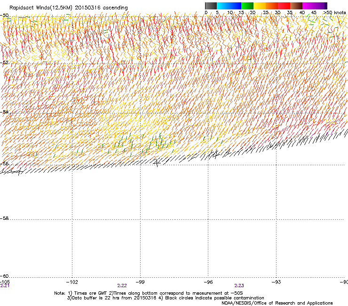Click the 'Times are GMT' note text
The height and width of the screenshot is (306, 348).
coord(91,293)
